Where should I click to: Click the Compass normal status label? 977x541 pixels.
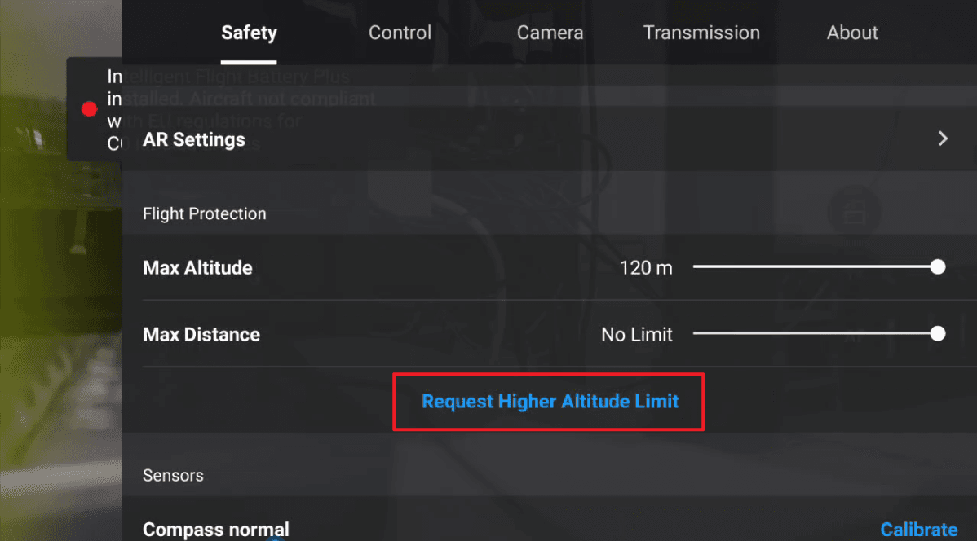(215, 530)
